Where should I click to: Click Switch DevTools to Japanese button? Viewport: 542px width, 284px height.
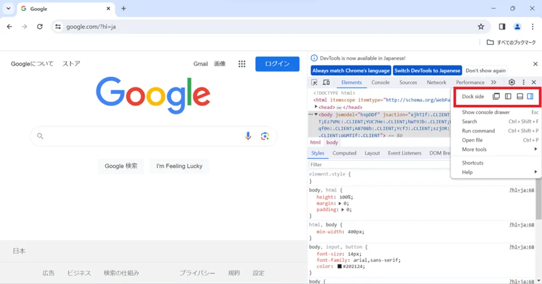point(427,70)
